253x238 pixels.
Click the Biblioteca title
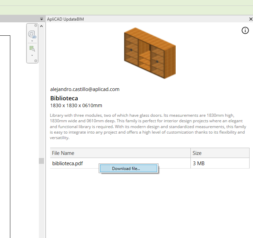[x=64, y=98]
